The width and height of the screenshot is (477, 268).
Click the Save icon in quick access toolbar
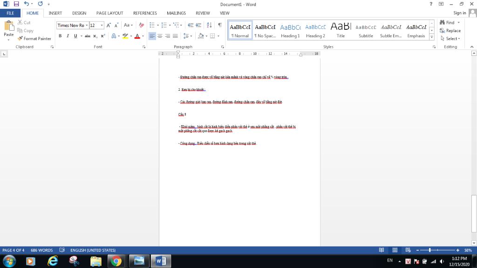[x=16, y=4]
